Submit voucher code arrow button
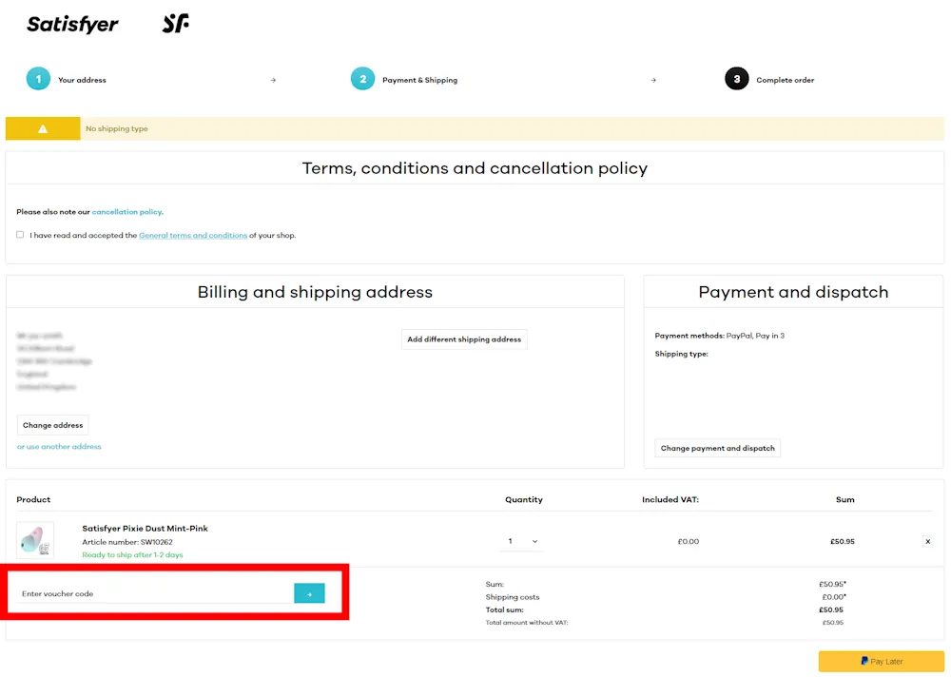Screen dimensions: 951x677 (x=309, y=593)
